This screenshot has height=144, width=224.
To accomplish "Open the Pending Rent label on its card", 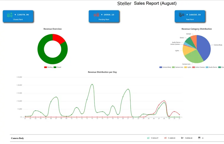I will 104,20.
